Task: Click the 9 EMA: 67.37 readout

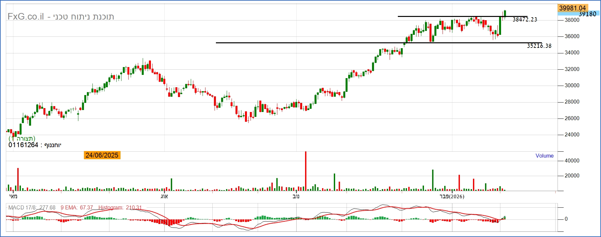Action: point(77,207)
